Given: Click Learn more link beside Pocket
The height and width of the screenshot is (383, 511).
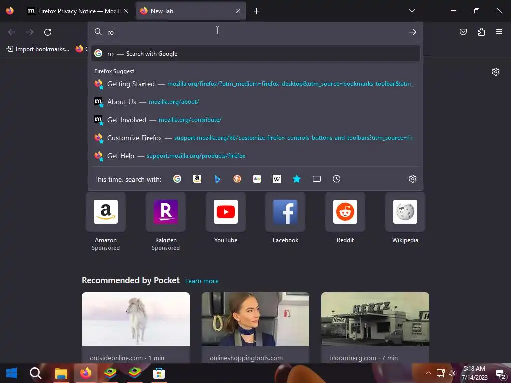Looking at the screenshot, I should (202, 281).
